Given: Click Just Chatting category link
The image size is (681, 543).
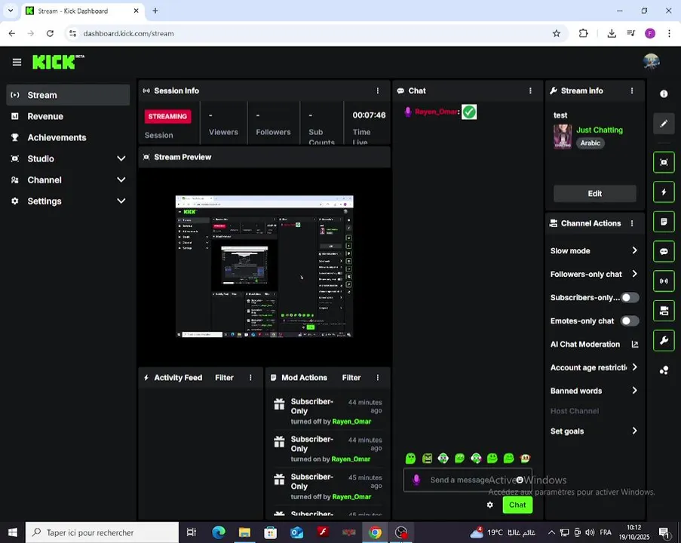Looking at the screenshot, I should [600, 130].
